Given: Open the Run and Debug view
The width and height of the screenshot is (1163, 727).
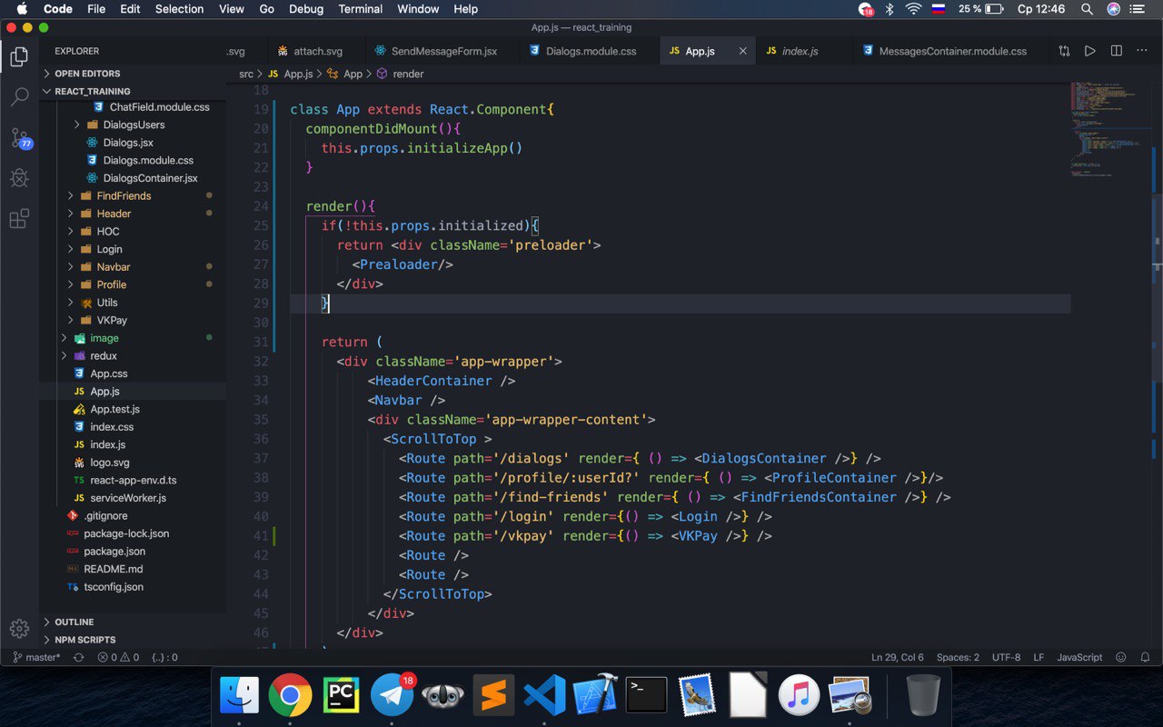Looking at the screenshot, I should click(x=19, y=178).
